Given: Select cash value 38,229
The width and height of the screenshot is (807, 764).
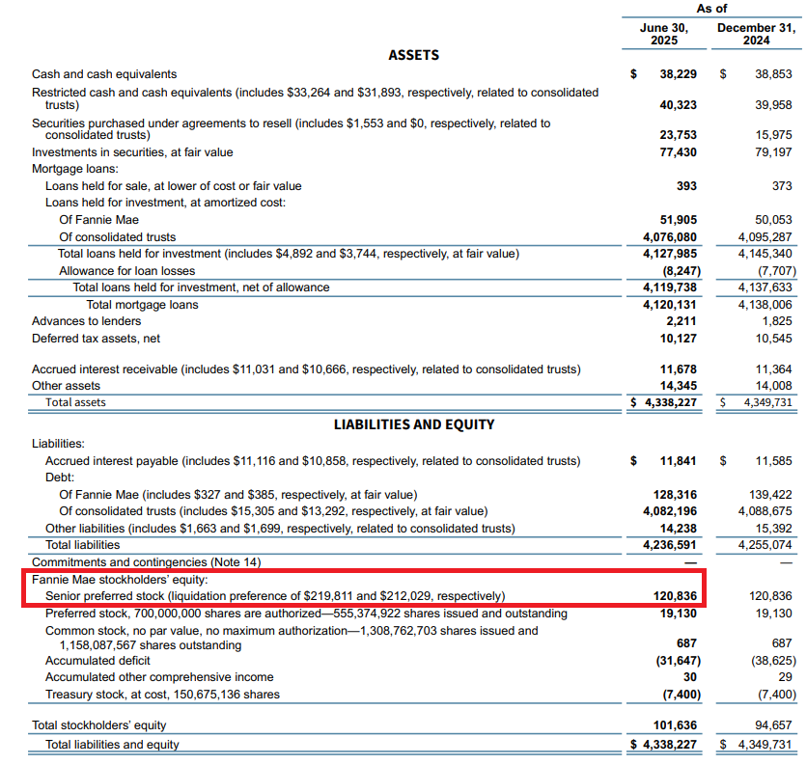Looking at the screenshot, I should 679,74.
